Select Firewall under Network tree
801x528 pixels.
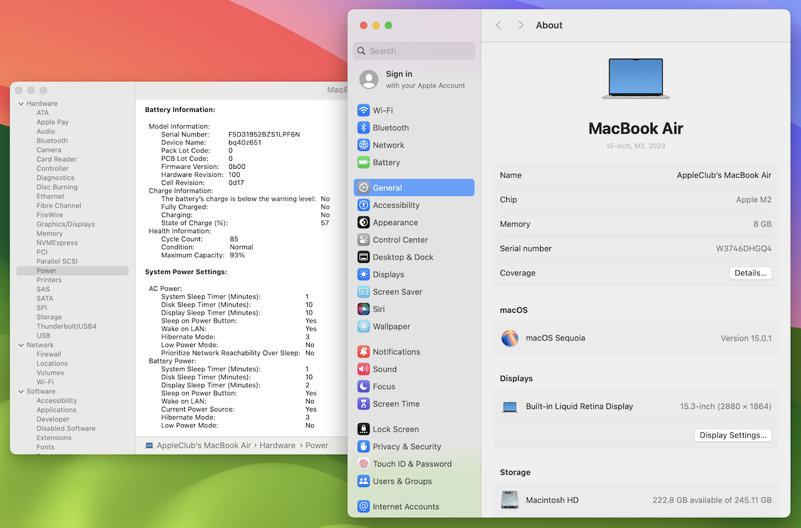49,354
